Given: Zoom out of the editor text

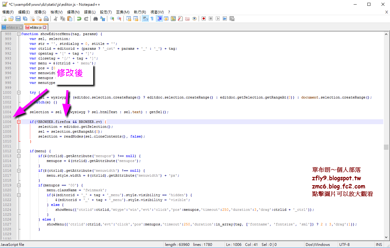Looking at the screenshot, I should [119, 19].
